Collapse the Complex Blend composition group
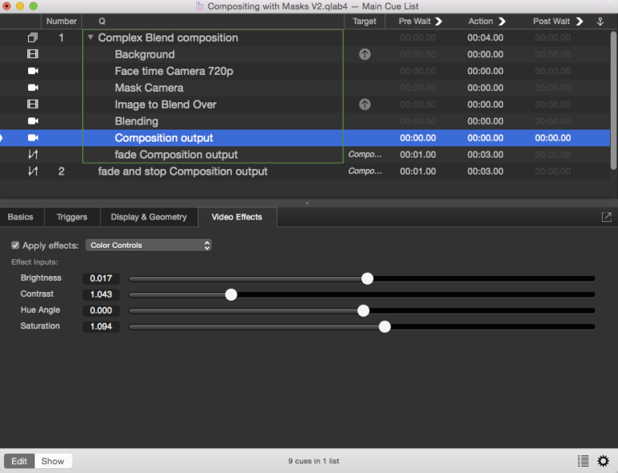Viewport: 618px width, 473px height. [91, 38]
